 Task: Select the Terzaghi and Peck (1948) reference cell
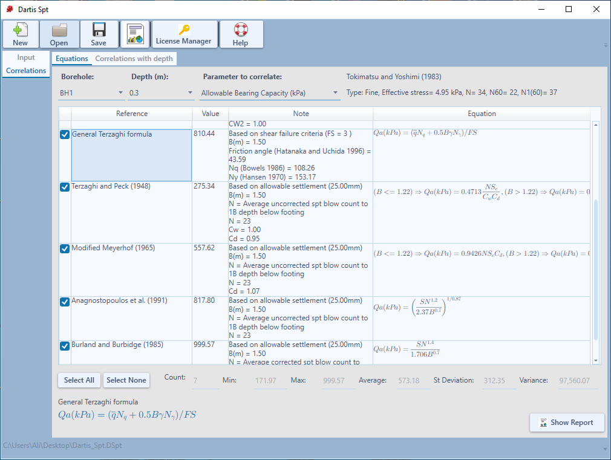point(132,212)
